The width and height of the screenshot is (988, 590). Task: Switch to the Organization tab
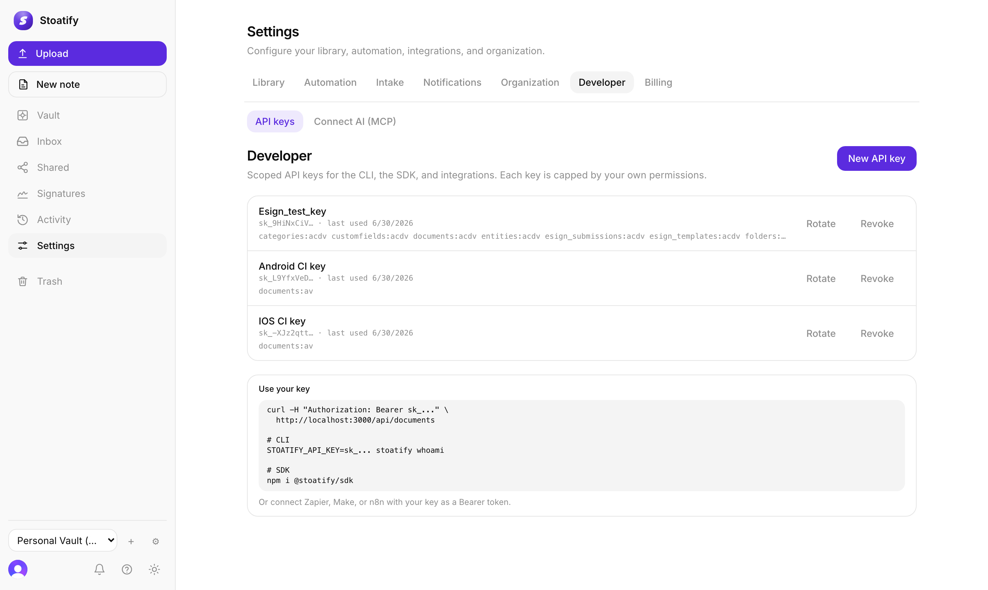point(530,82)
